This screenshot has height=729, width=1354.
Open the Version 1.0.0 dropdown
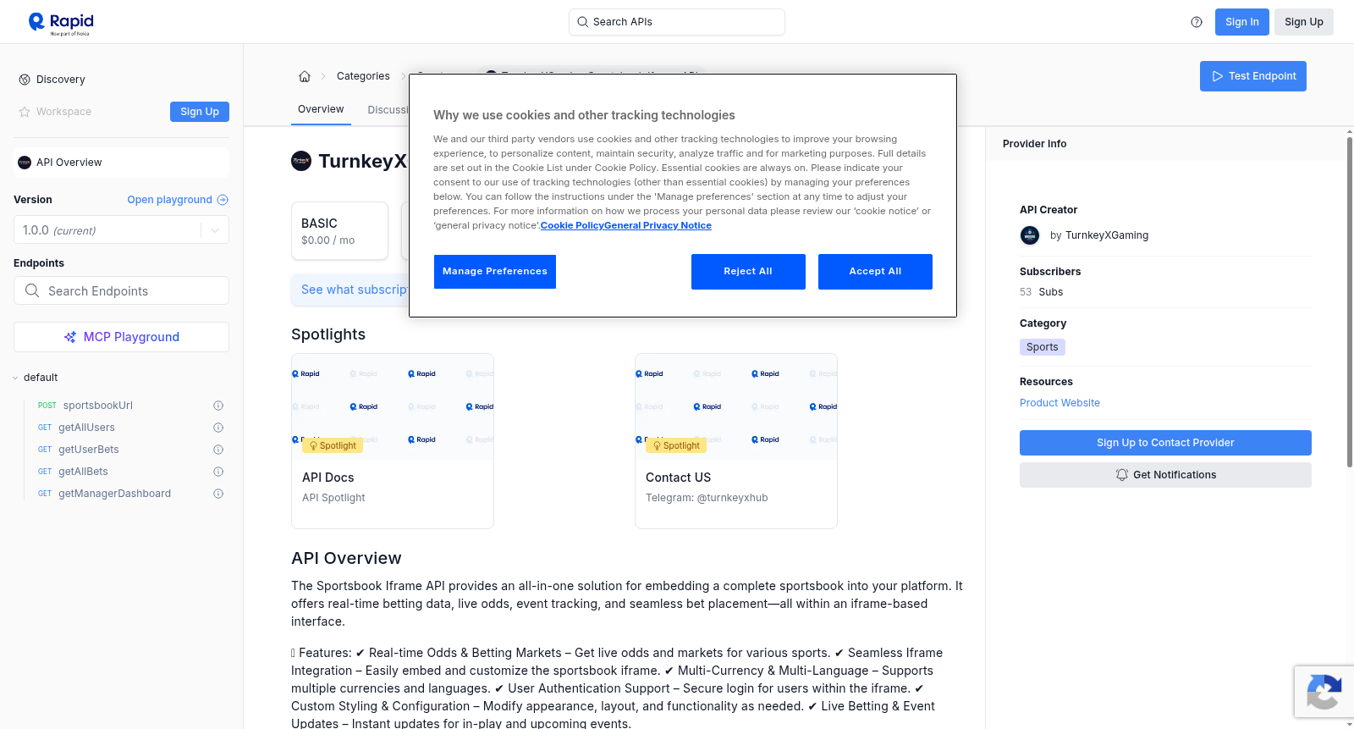[121, 230]
